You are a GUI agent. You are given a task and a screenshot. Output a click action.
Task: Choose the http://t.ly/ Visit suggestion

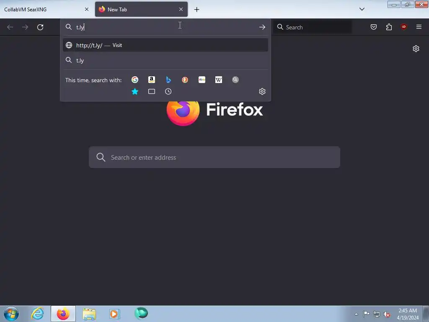pos(165,45)
